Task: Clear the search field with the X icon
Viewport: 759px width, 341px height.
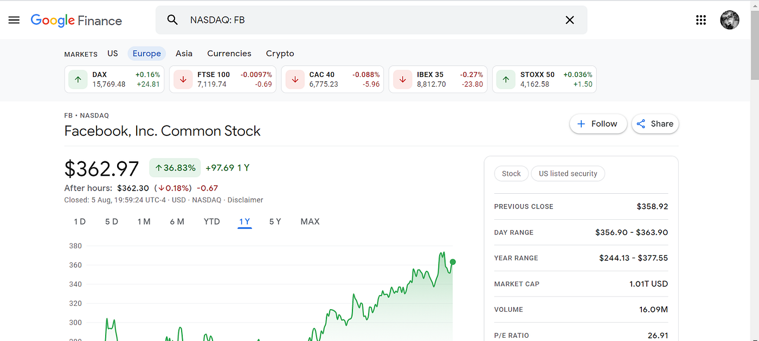Action: click(569, 19)
